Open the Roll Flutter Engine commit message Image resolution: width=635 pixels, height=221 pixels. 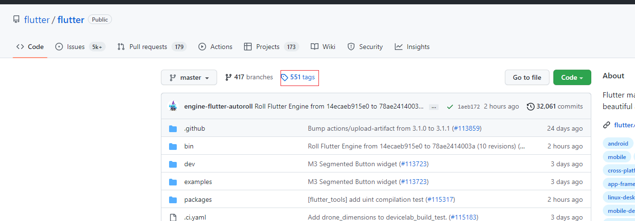[x=339, y=106]
